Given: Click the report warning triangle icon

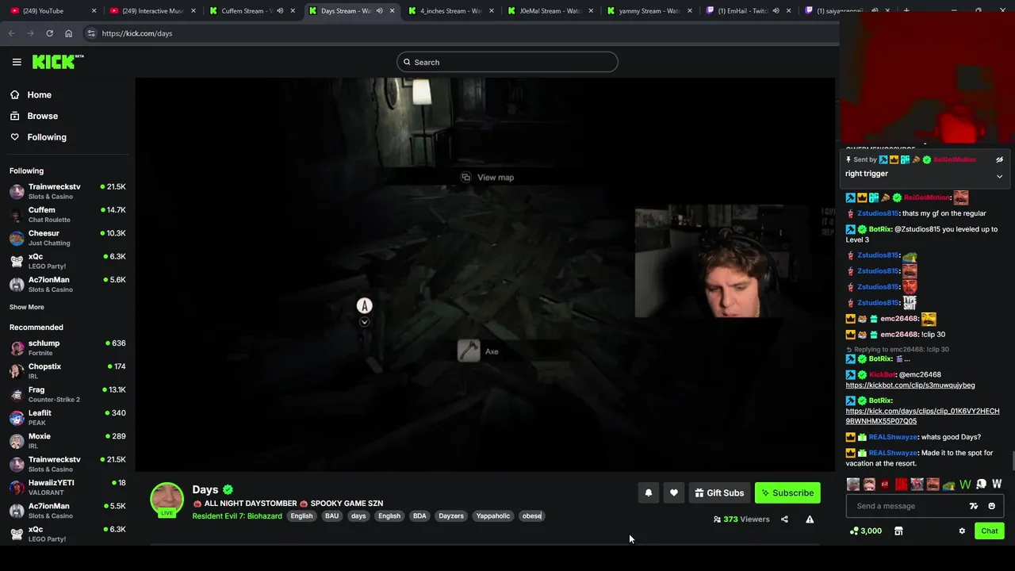Looking at the screenshot, I should tap(810, 519).
